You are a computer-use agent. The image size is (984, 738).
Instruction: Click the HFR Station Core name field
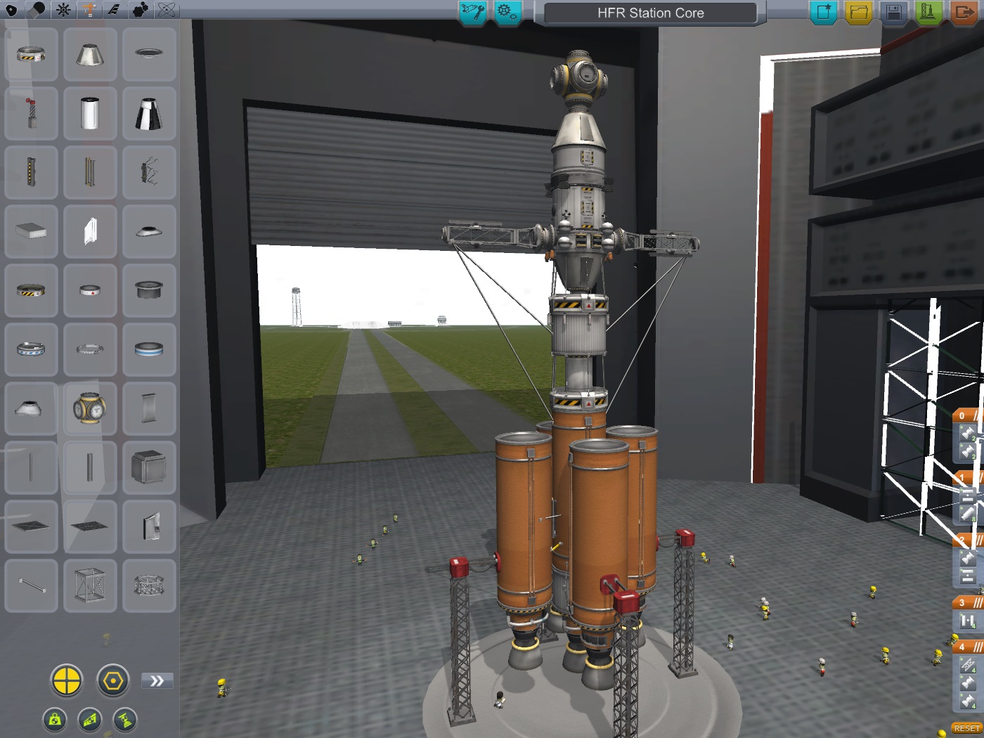pos(650,13)
